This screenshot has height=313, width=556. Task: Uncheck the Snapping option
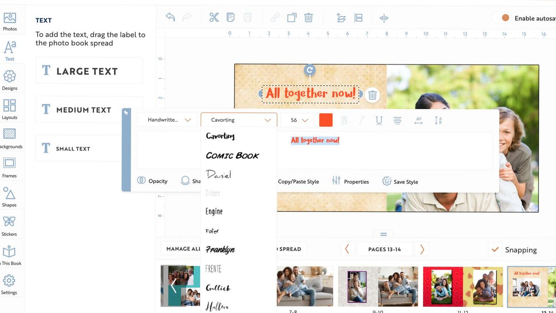pos(495,249)
